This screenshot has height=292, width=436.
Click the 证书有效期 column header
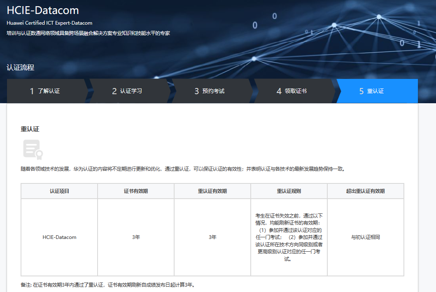coord(136,191)
